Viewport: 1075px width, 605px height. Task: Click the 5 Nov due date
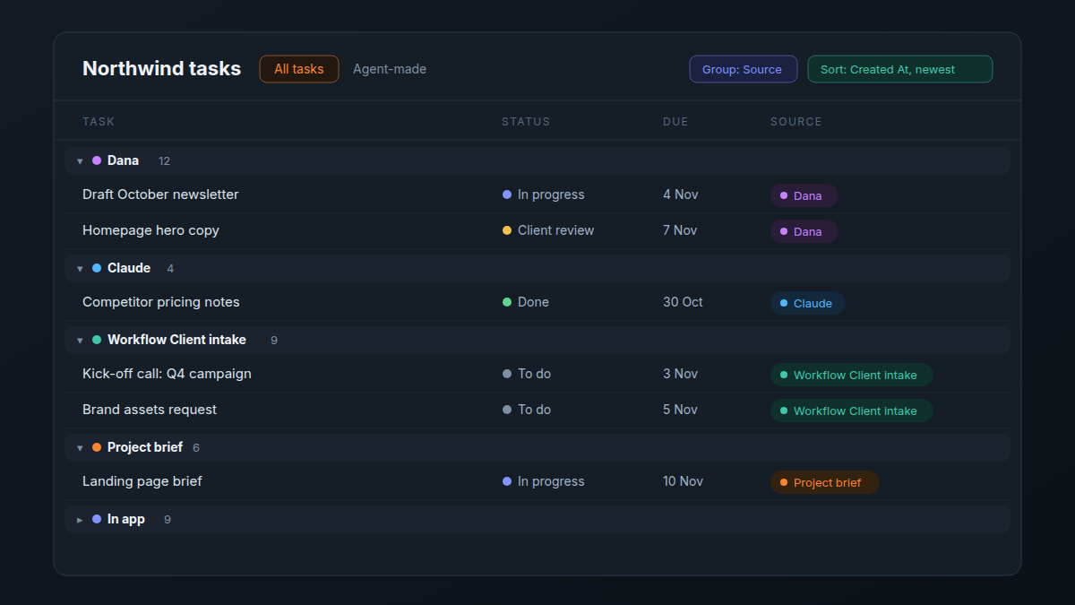coord(680,410)
